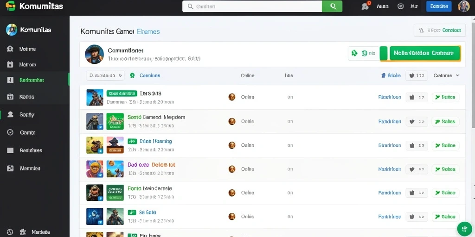Click the Komunitas logo in top bar
Viewport: 475px width, 237px height.
pos(35,6)
